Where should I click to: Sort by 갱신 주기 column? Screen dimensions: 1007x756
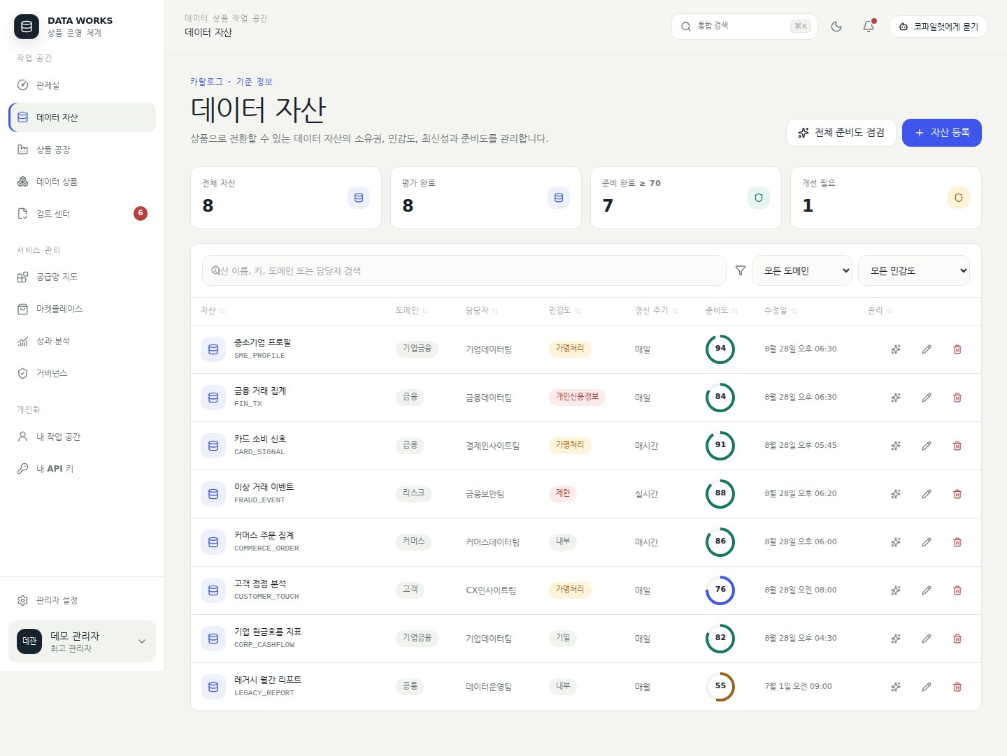tap(656, 311)
